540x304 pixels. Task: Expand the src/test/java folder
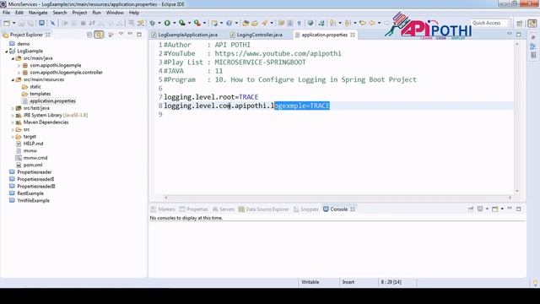13,108
